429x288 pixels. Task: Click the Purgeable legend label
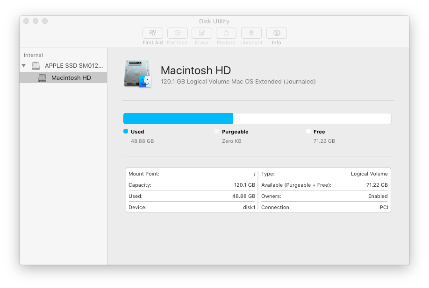pos(235,132)
